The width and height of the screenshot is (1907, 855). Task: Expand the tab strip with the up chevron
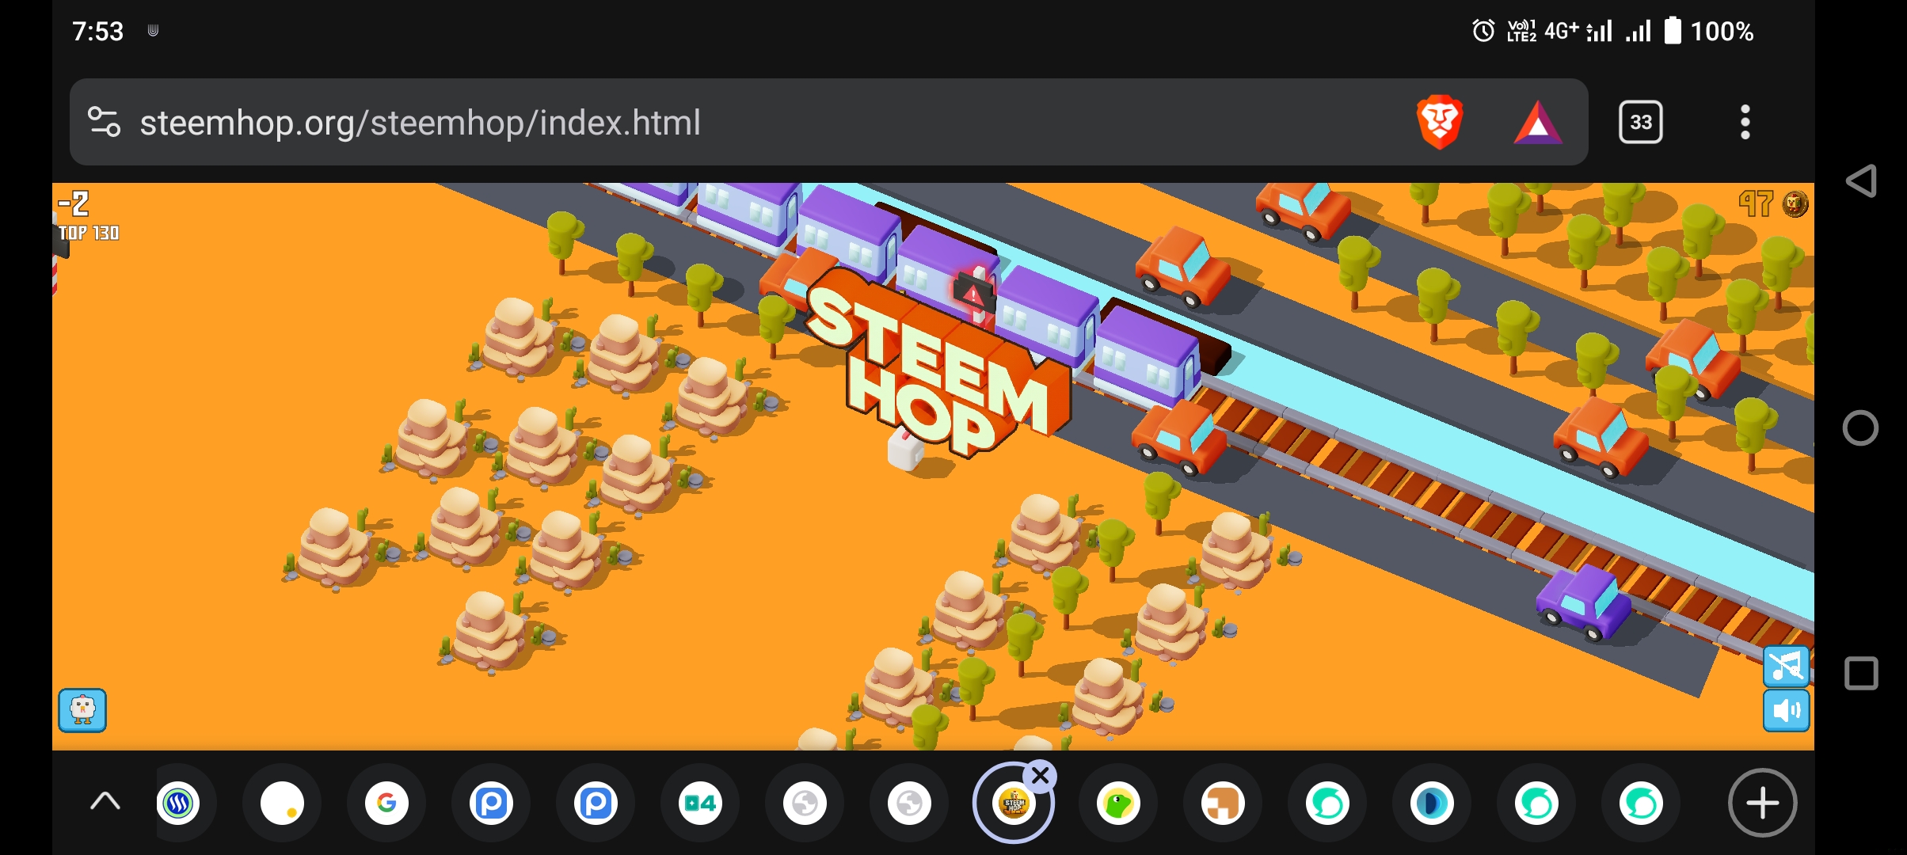[105, 803]
